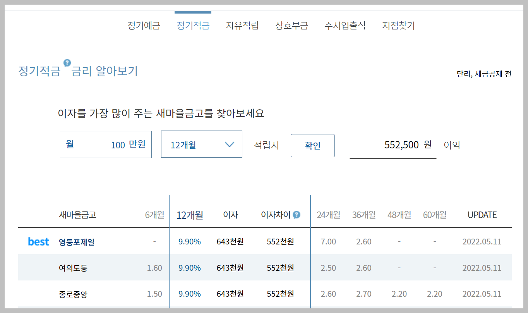Click the 이자 column header

(230, 215)
